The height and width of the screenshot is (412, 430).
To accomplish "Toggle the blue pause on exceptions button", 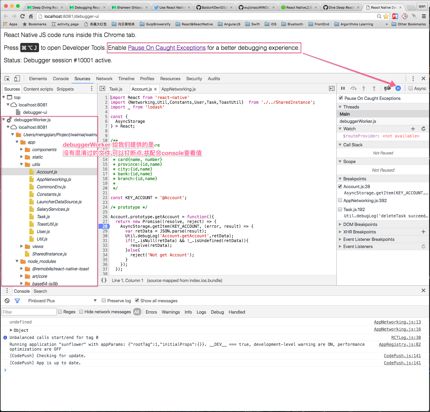I will click(398, 88).
